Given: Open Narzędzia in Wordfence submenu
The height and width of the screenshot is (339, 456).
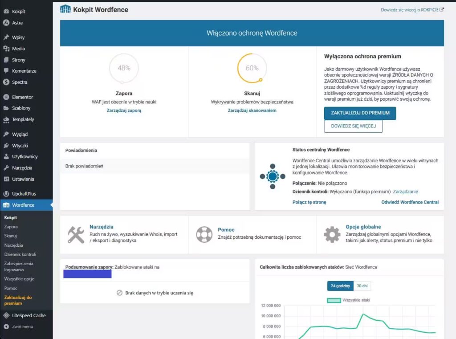Looking at the screenshot, I should [x=13, y=245].
